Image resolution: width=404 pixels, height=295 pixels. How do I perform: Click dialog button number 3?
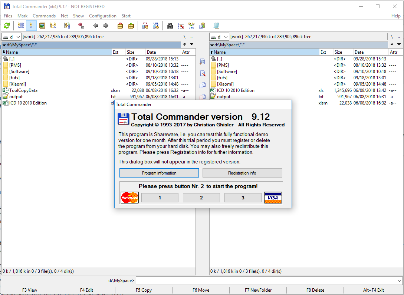[243, 198]
